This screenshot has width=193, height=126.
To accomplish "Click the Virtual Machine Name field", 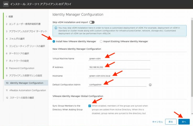I will coord(119,59).
